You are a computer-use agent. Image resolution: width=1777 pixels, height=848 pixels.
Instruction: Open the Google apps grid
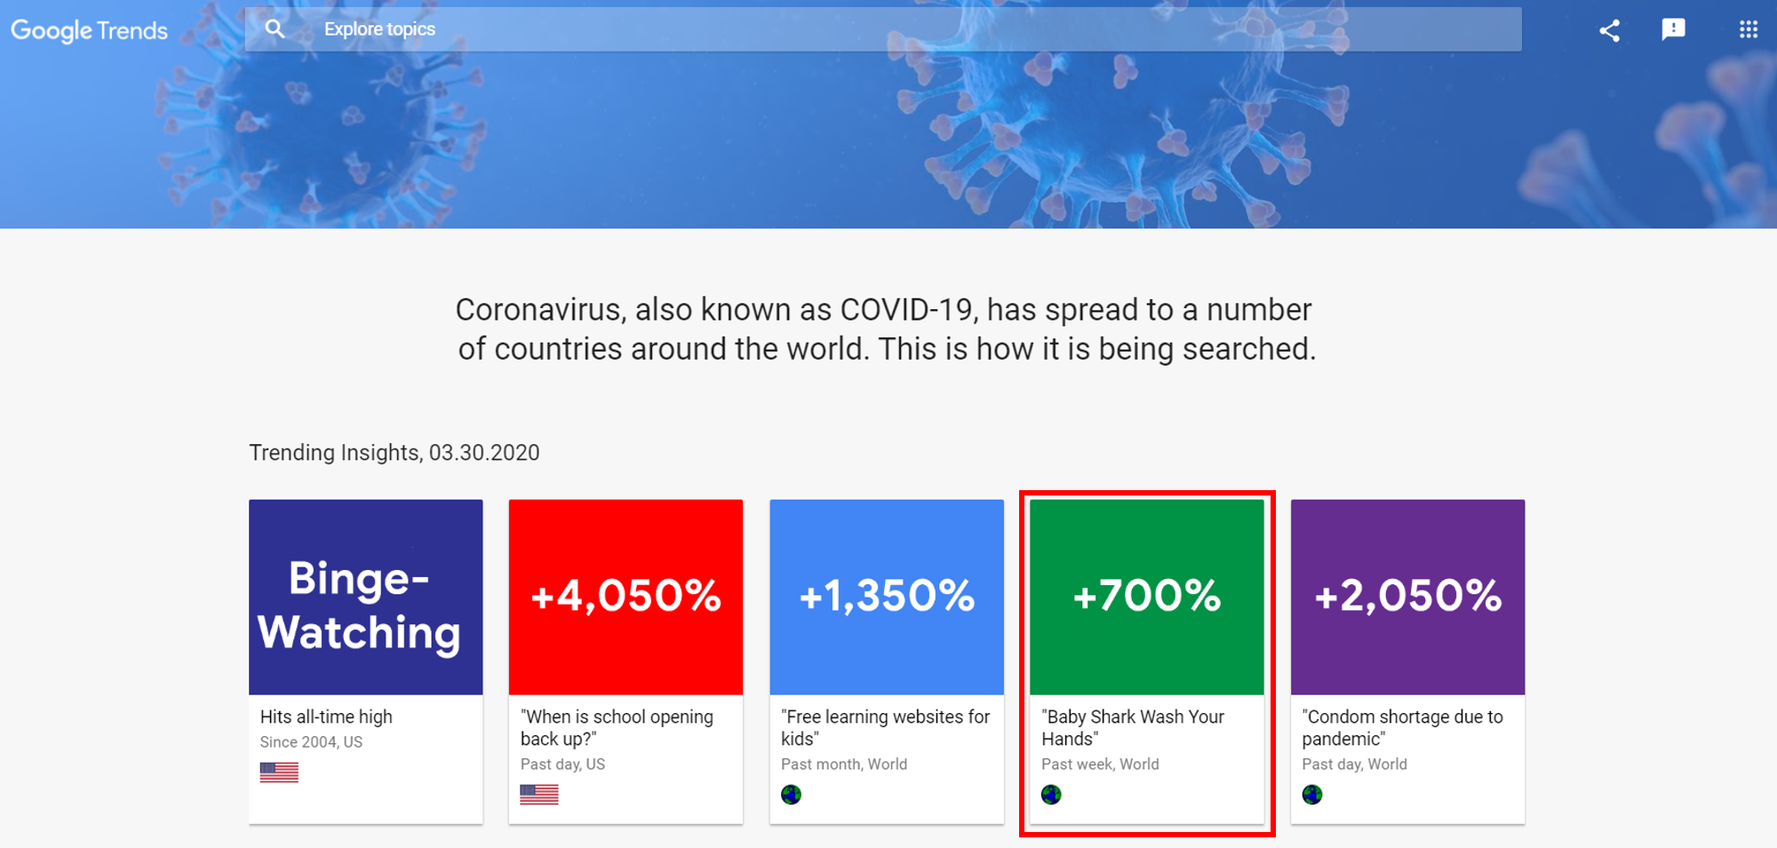coord(1748,30)
